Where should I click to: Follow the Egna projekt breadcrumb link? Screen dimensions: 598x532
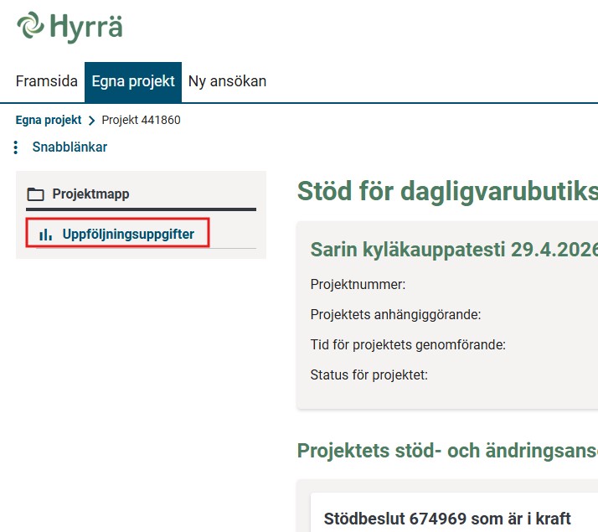(49, 120)
